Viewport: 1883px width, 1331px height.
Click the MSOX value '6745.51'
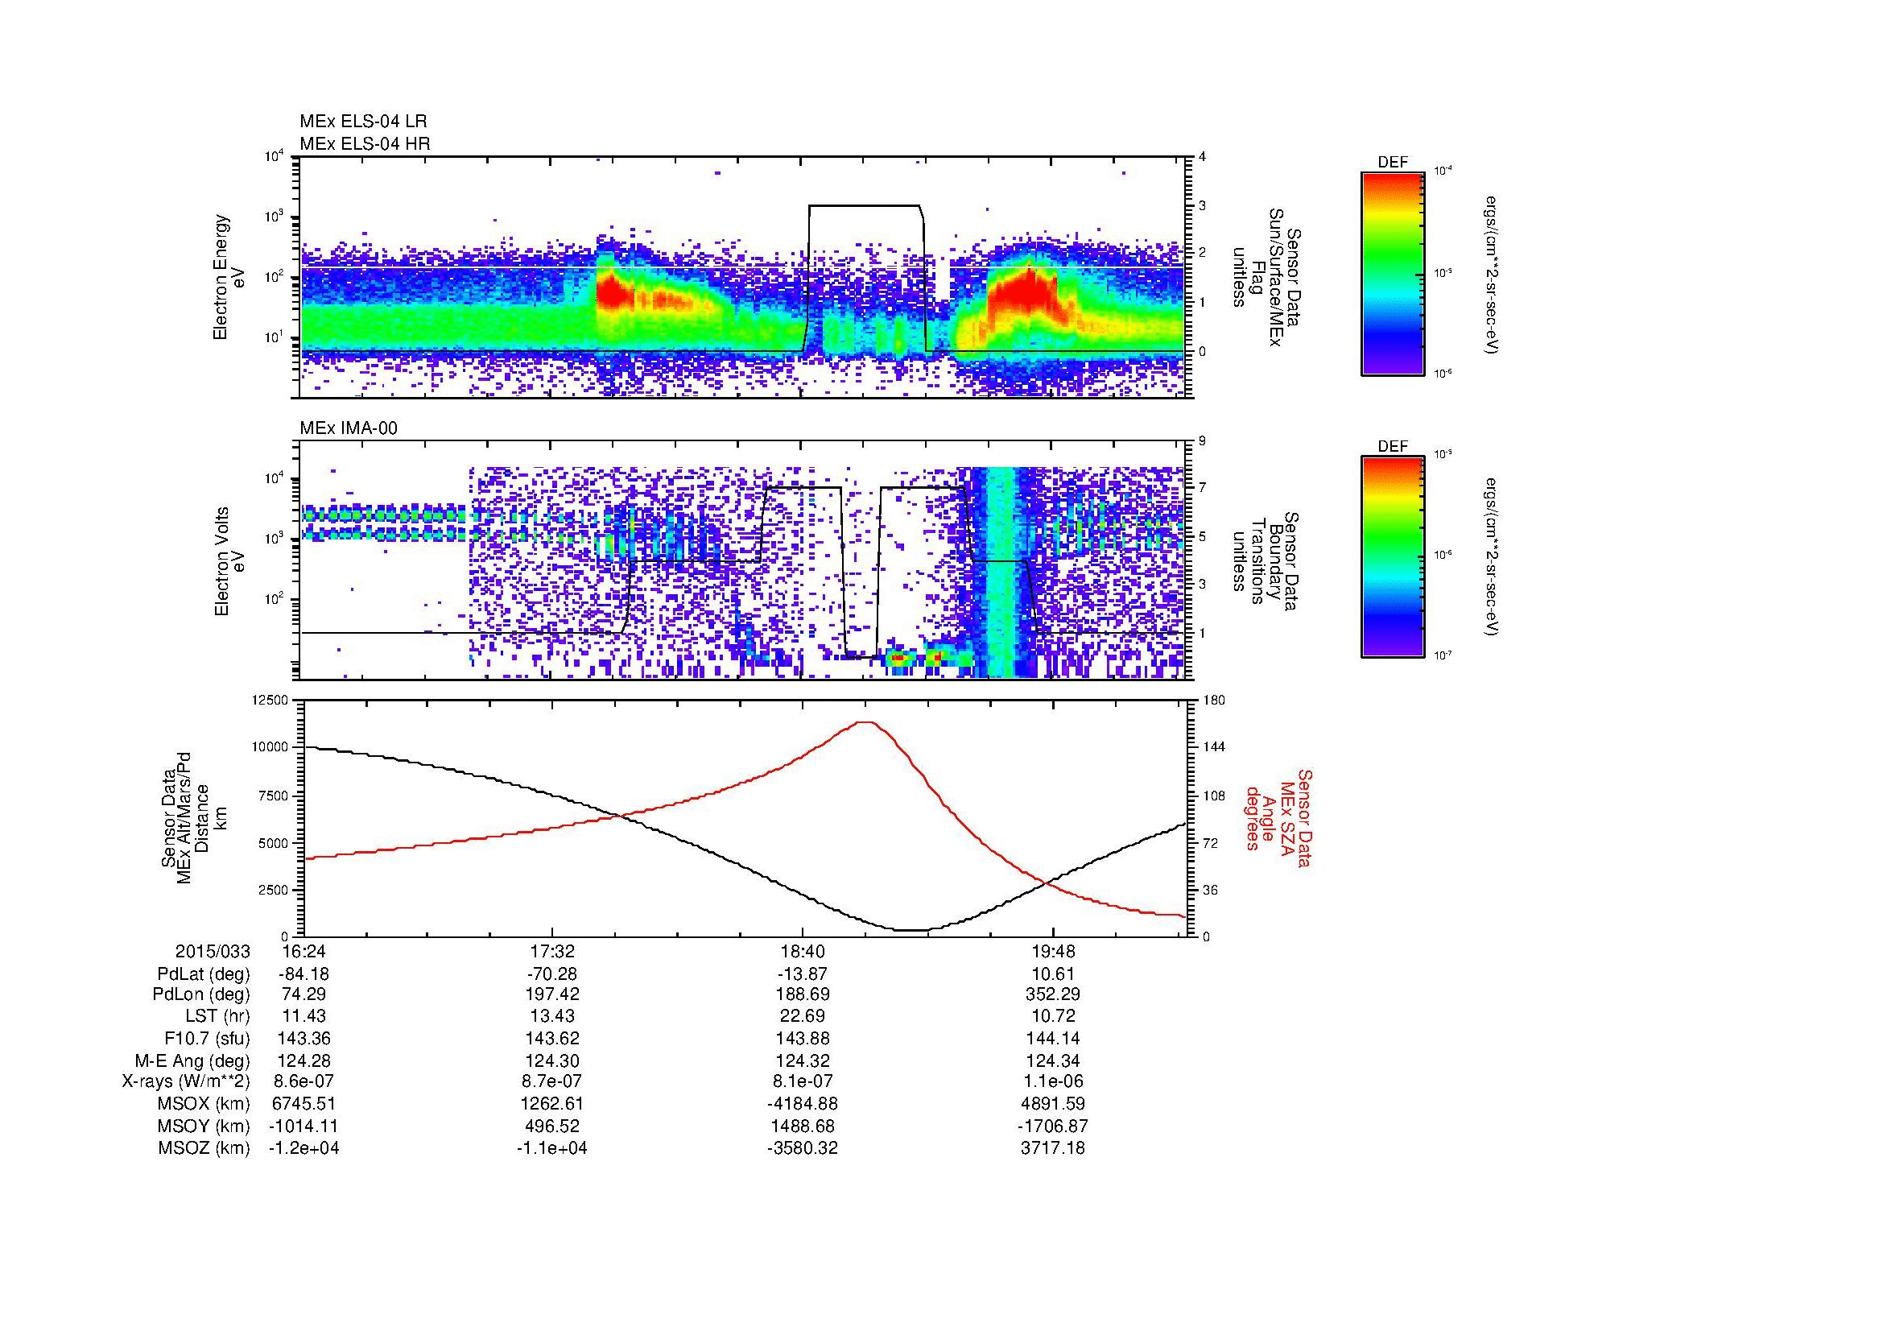click(x=304, y=1104)
